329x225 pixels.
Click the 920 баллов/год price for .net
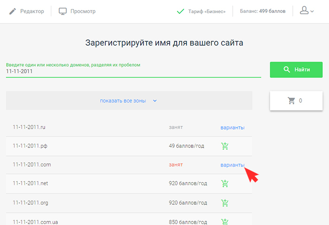point(188,183)
